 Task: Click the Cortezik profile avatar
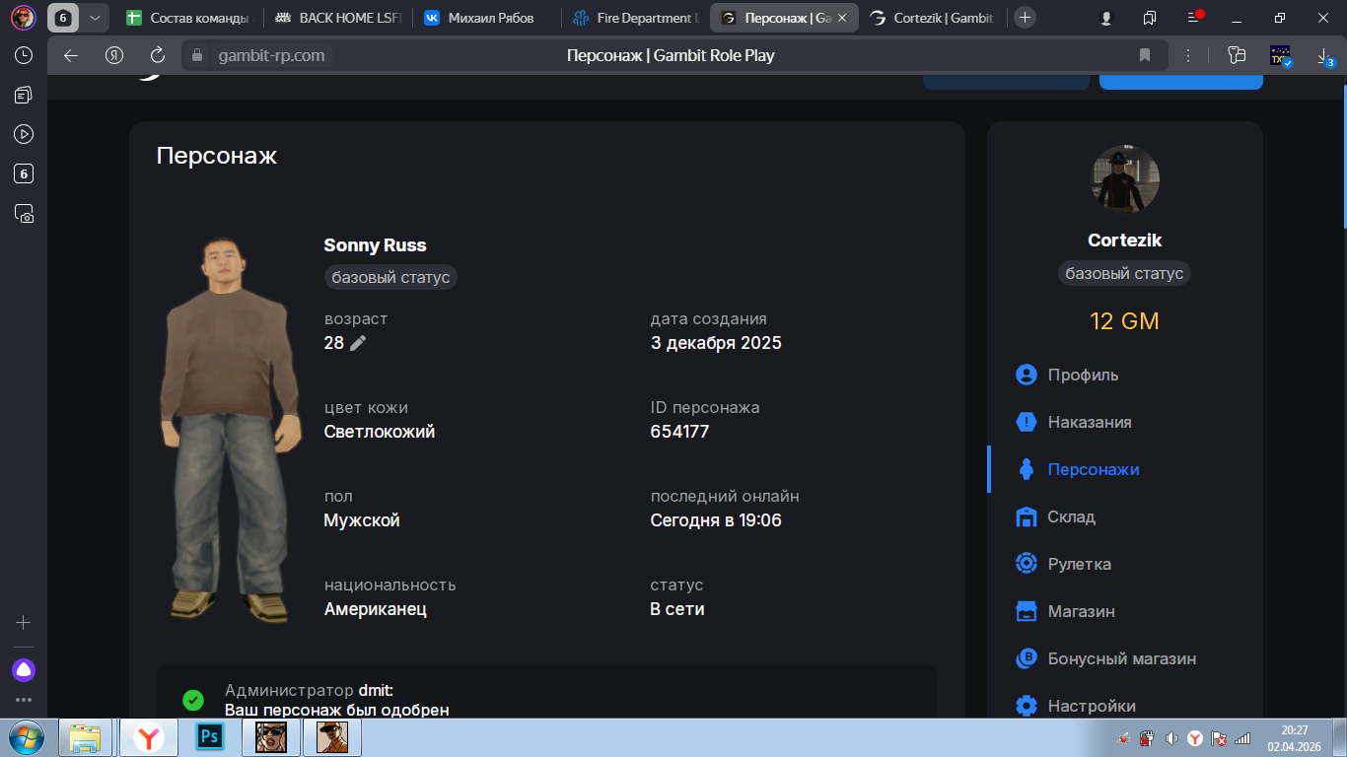(x=1125, y=178)
